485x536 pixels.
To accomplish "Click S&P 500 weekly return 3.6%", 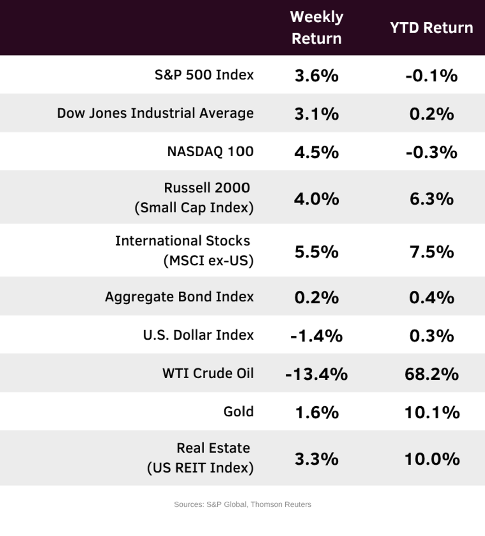I will pos(316,76).
